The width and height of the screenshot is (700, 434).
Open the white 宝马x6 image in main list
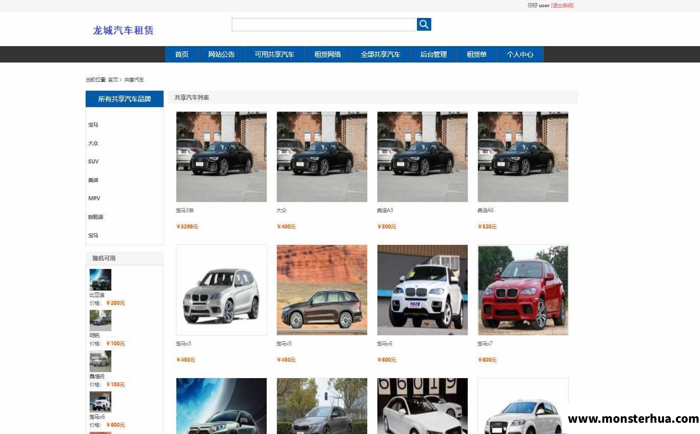(x=423, y=290)
